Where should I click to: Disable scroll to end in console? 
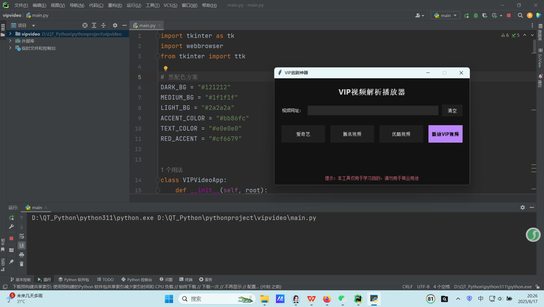pyautogui.click(x=22, y=245)
